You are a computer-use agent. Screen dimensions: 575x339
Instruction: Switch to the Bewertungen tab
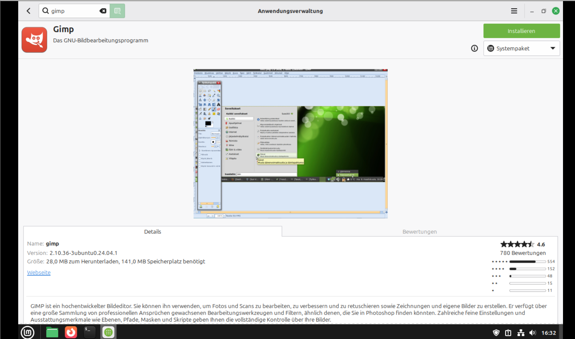[419, 232]
